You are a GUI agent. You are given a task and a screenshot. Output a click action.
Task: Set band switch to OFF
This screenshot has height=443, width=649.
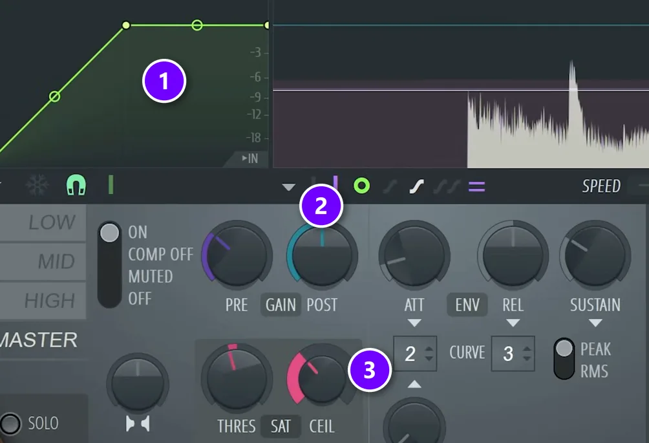[140, 298]
